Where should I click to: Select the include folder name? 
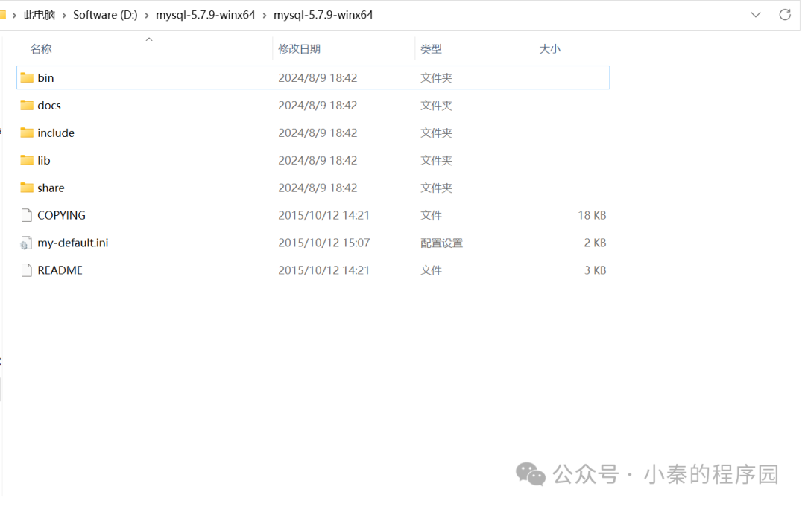point(56,133)
